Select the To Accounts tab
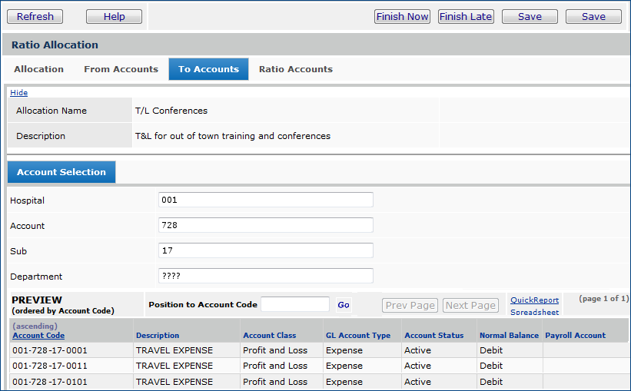This screenshot has width=631, height=391. pyautogui.click(x=208, y=69)
